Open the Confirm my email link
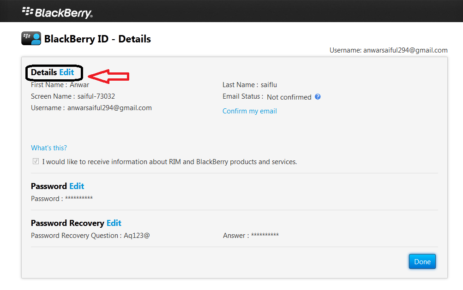Screen dimensions: 463x290 pyautogui.click(x=250, y=111)
